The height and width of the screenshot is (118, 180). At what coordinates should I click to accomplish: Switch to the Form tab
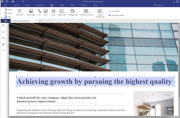click(x=72, y=5)
